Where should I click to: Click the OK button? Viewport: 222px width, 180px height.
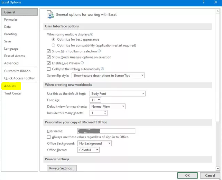point(187,176)
